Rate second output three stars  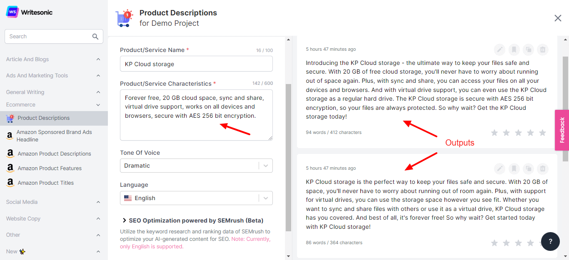point(519,243)
